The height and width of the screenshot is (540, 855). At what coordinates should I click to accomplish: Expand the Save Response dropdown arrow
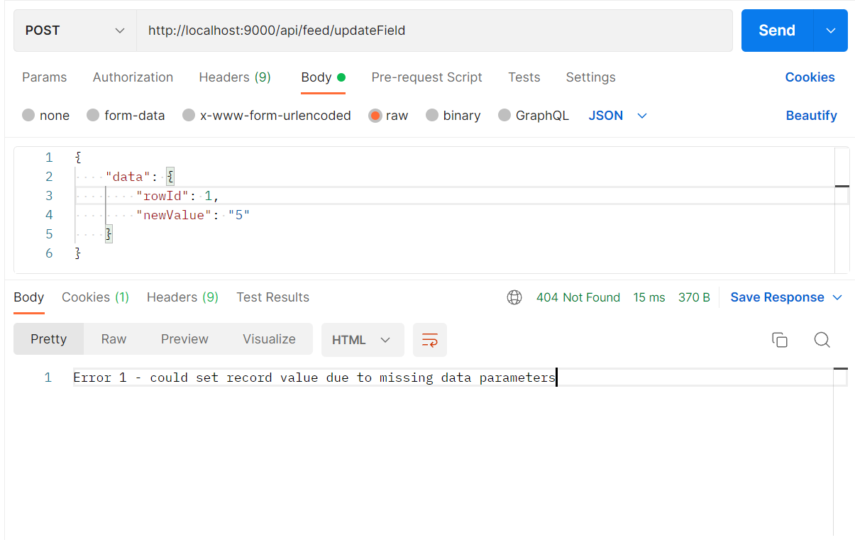pyautogui.click(x=837, y=297)
